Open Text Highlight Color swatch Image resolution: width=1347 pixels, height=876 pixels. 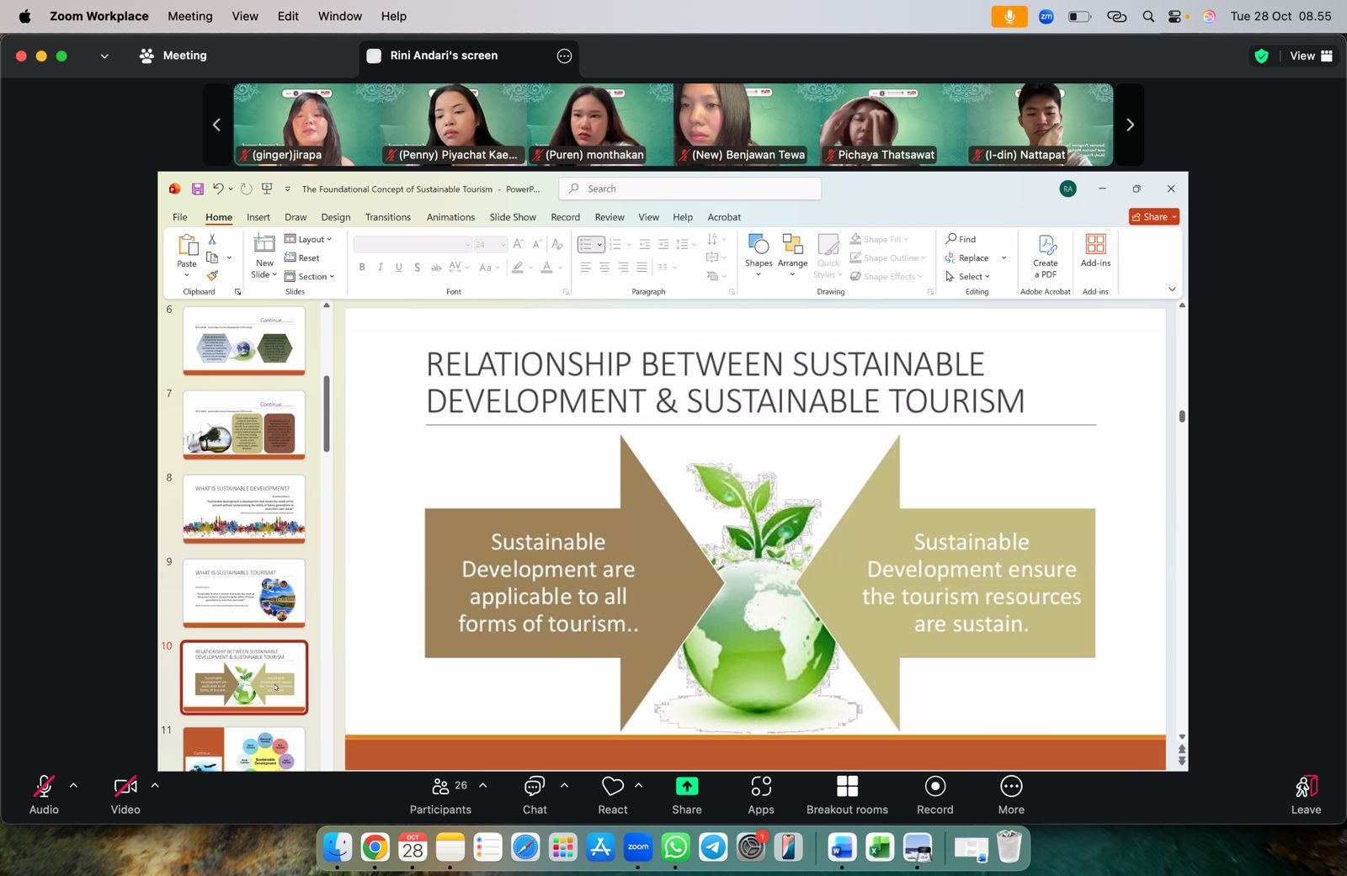(518, 268)
